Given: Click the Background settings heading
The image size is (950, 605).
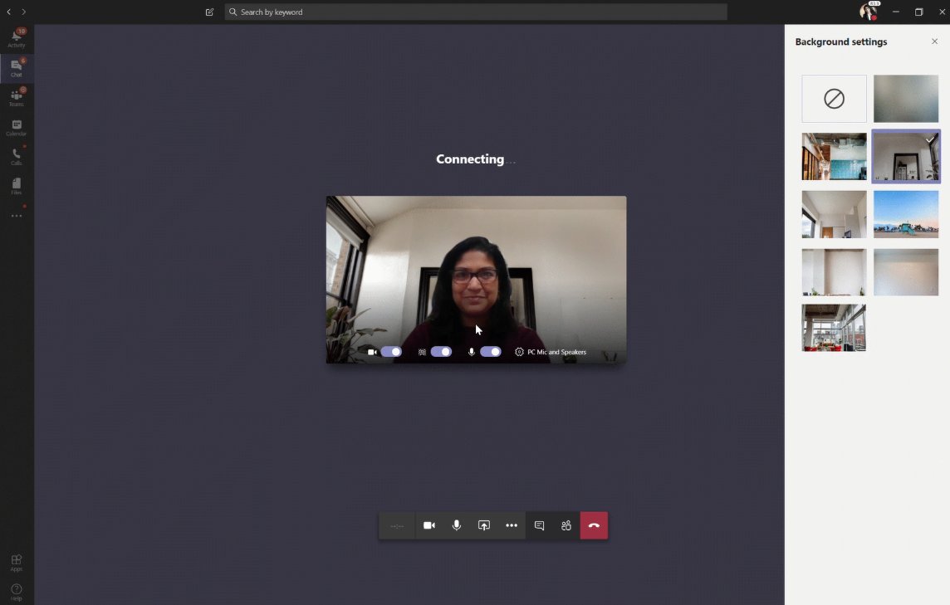Looking at the screenshot, I should (x=841, y=41).
